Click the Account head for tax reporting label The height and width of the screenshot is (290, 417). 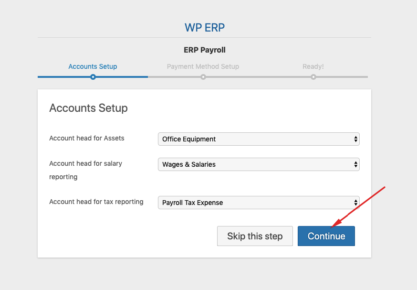[x=96, y=202]
